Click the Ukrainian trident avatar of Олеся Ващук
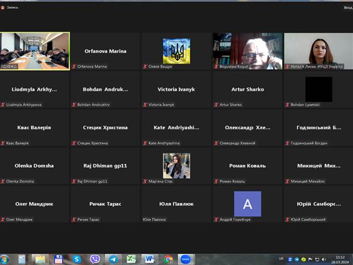 pos(176,50)
